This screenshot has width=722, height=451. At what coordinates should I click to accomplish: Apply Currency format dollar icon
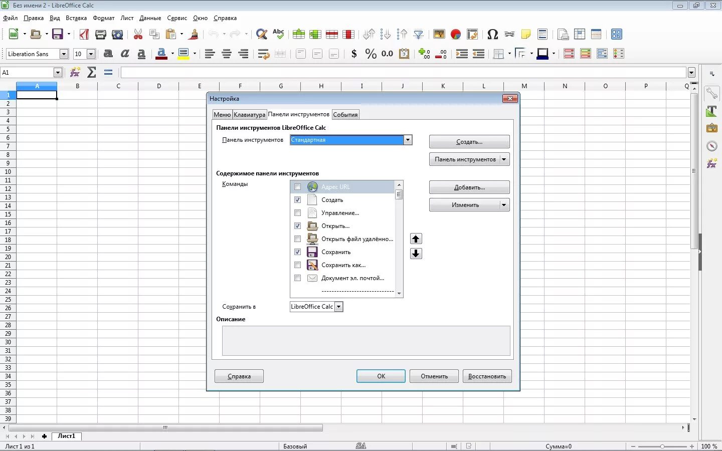[354, 54]
